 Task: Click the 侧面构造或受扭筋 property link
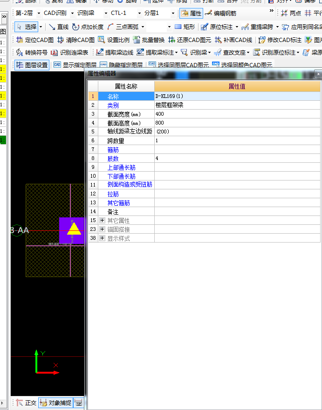130,185
